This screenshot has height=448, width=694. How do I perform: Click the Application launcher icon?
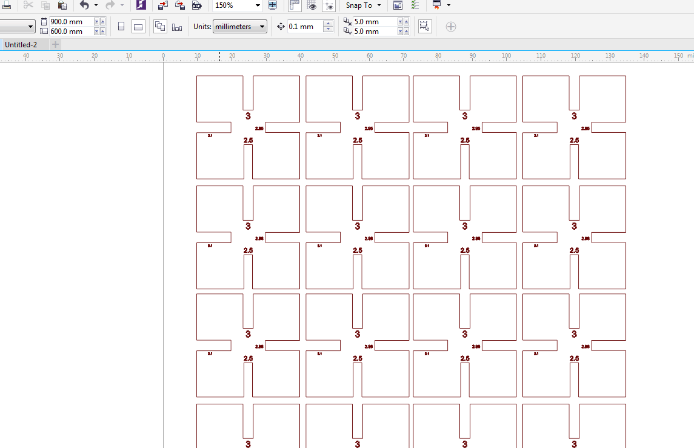click(x=437, y=5)
